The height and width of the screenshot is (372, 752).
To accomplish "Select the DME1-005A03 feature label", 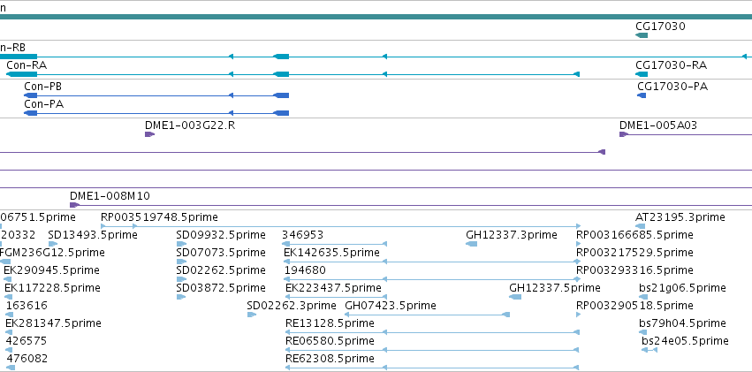I will click(x=658, y=125).
